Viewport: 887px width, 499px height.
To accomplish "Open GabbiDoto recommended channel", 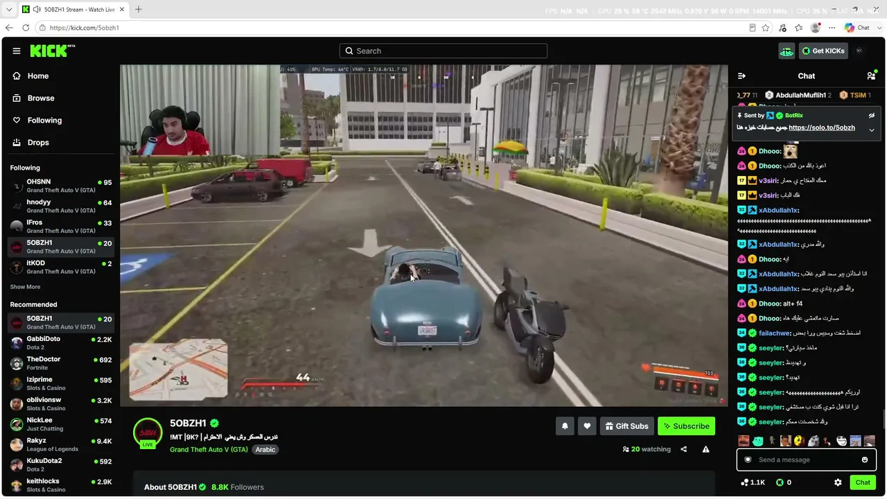I will [x=60, y=343].
